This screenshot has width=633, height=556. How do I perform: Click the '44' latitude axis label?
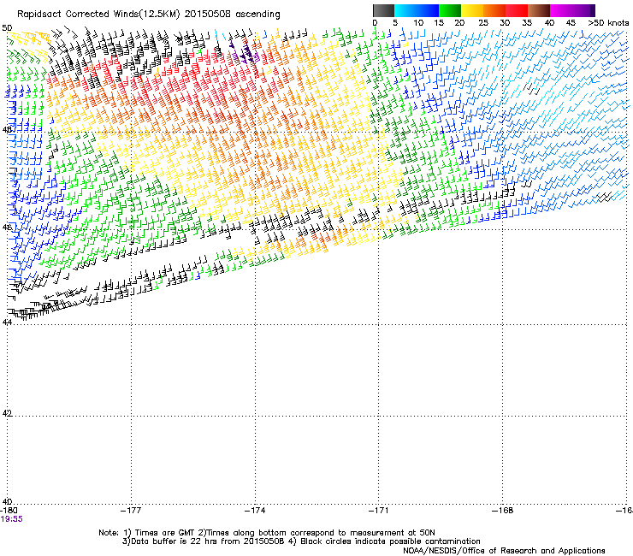[x=7, y=322]
